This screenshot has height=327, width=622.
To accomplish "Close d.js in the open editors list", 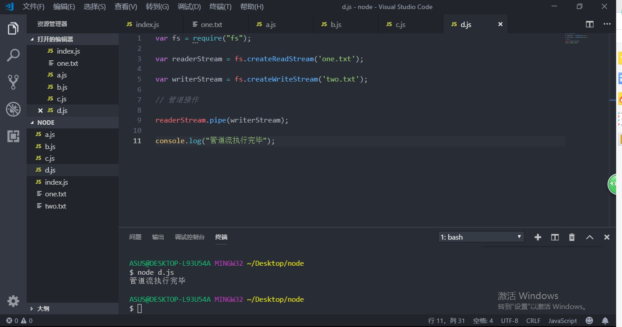I will pyautogui.click(x=40, y=111).
